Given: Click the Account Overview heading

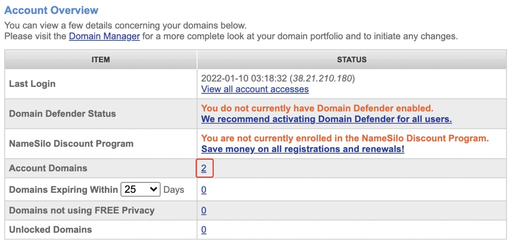Looking at the screenshot, I should tap(51, 10).
